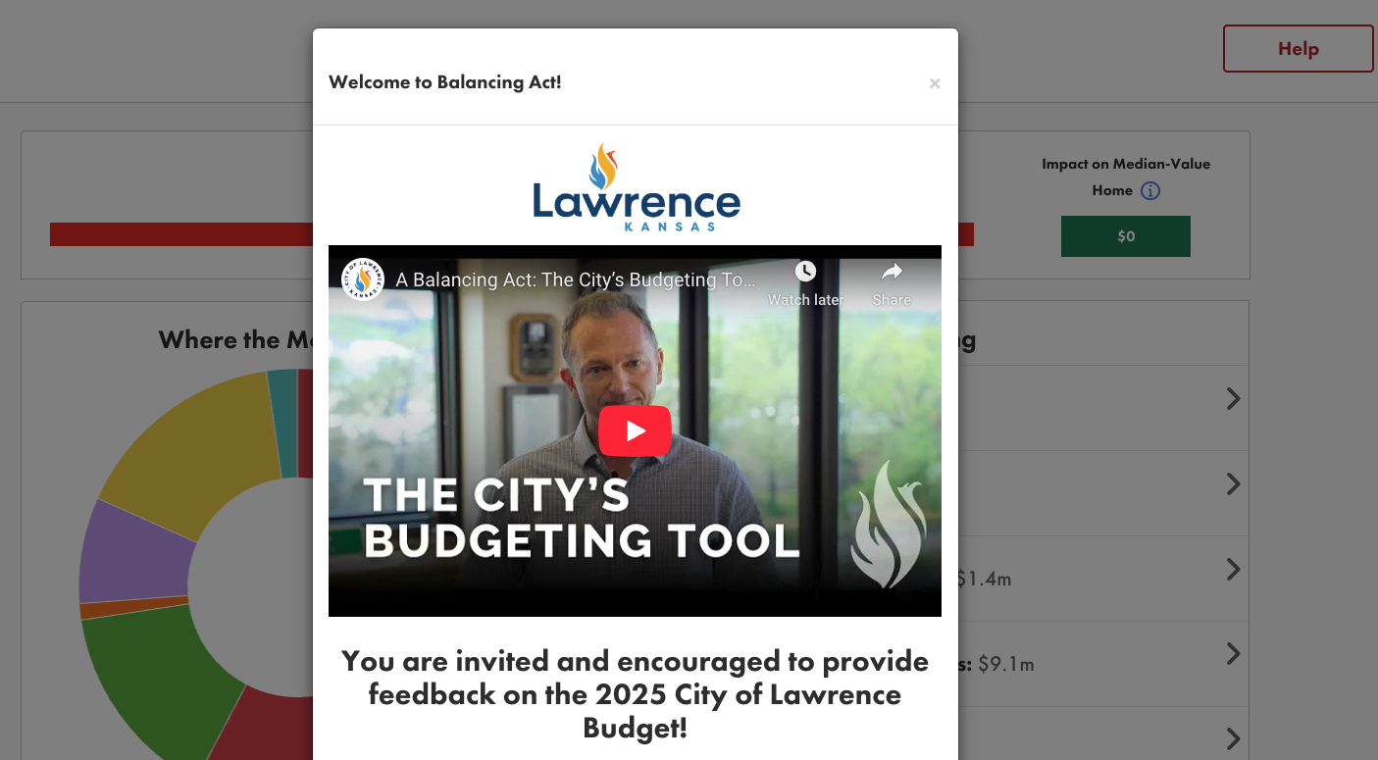The width and height of the screenshot is (1378, 760).
Task: Expand the second spending category chevron
Action: (1233, 484)
